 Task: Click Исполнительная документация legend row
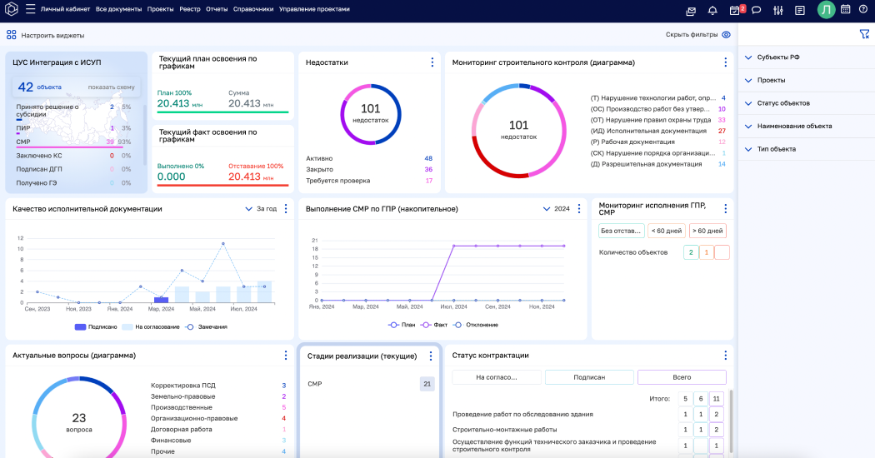tap(658, 131)
